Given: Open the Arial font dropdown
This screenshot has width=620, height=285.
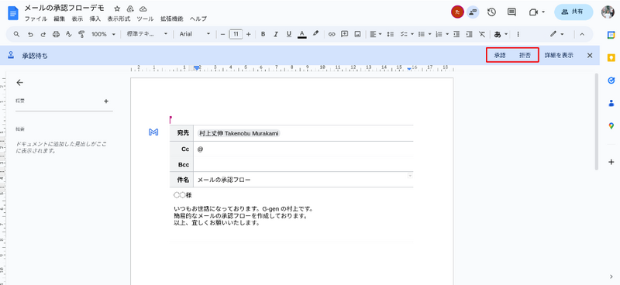Looking at the screenshot, I should [x=195, y=34].
